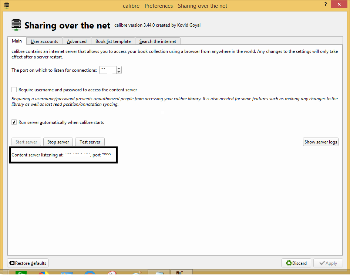Open the Advanced tab
Screen dimensions: 350x277
point(77,41)
